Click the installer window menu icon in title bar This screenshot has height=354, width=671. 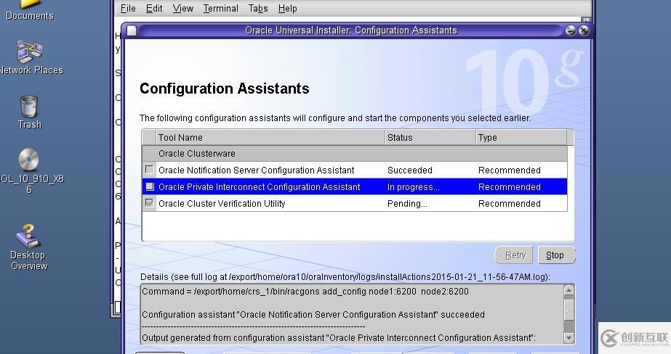click(x=132, y=30)
